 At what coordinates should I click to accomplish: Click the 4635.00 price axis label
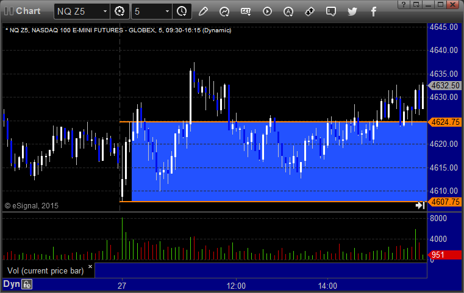(x=444, y=74)
